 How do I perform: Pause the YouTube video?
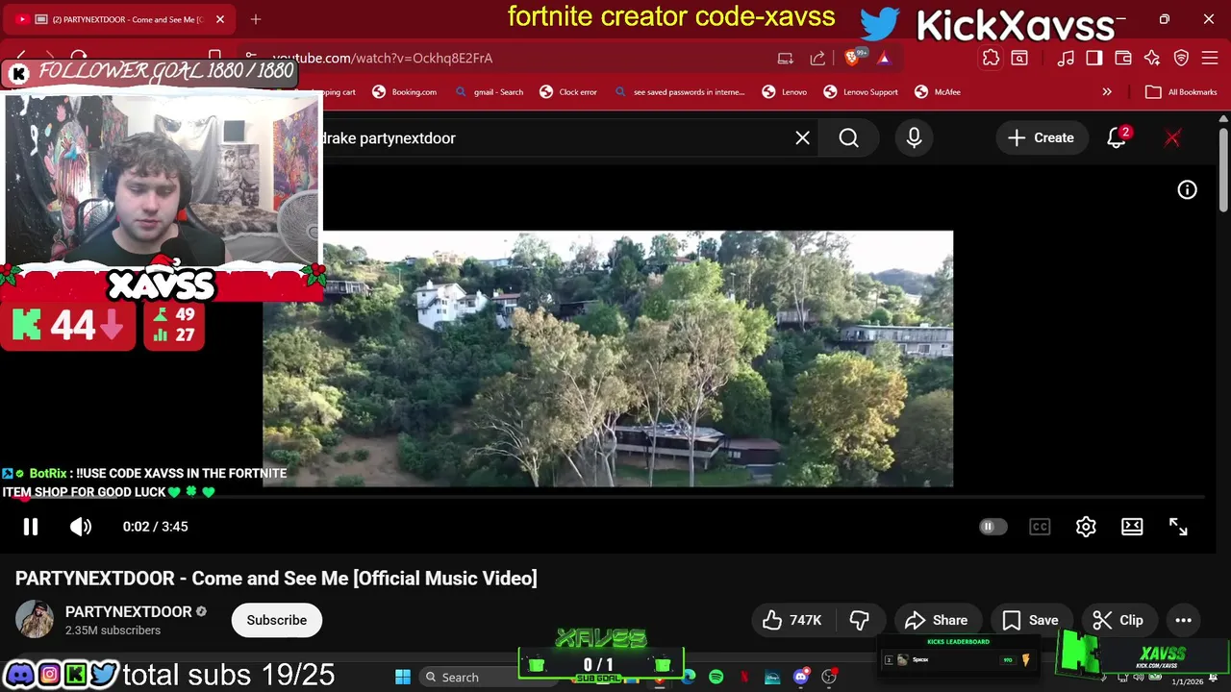click(31, 527)
